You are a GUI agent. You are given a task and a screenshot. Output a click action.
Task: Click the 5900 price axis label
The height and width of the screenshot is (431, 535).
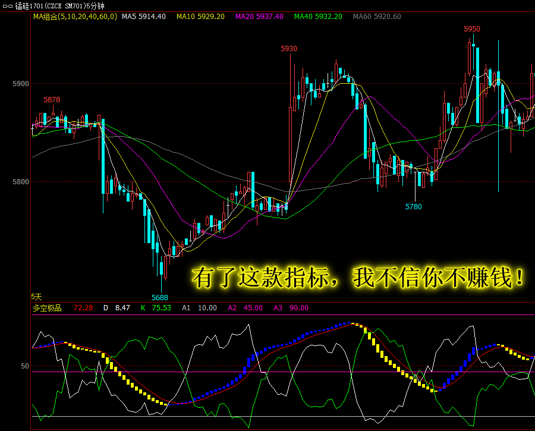pyautogui.click(x=21, y=84)
